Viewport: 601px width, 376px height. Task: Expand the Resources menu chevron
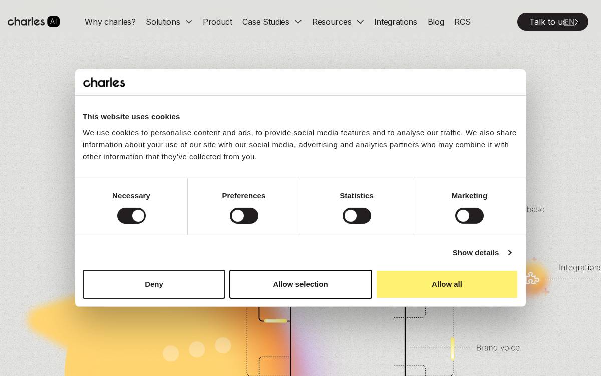coord(360,22)
